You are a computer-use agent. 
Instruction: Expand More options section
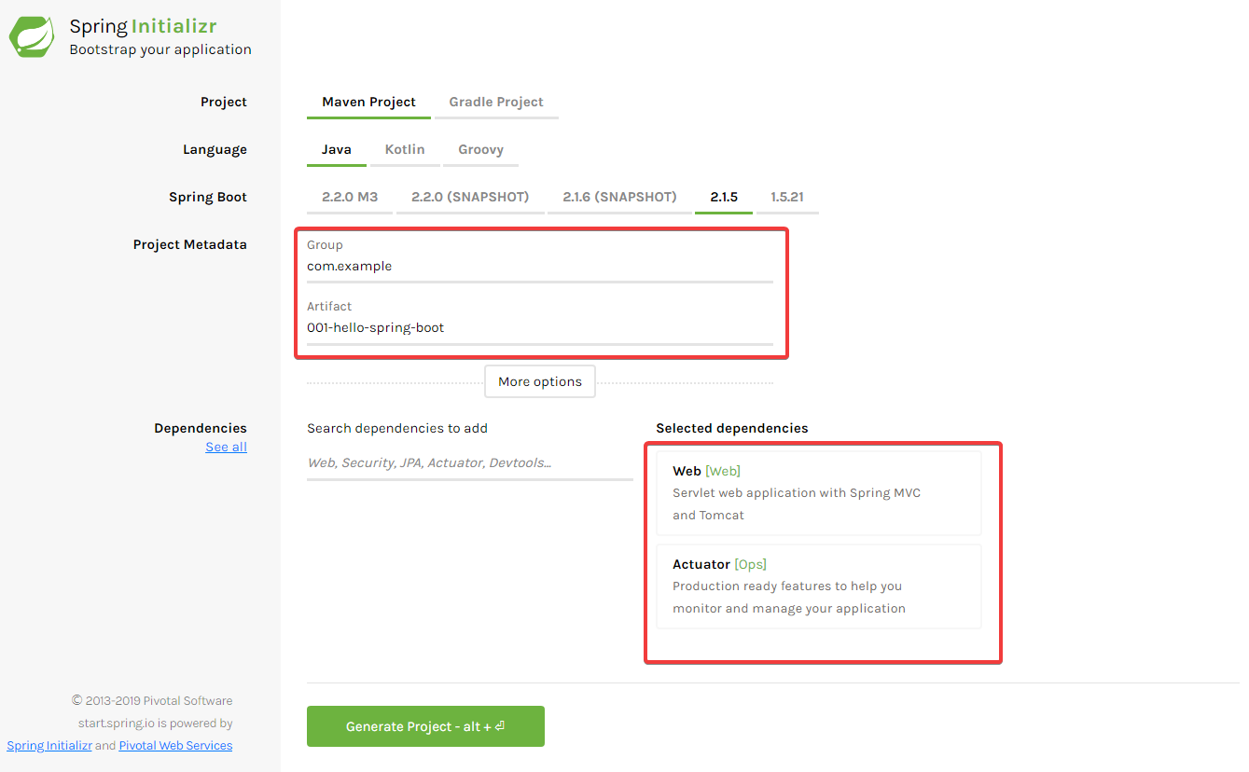(x=540, y=381)
